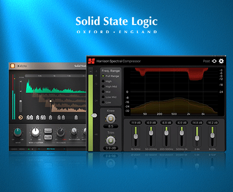Open the Harrison Spectral Compressor settings gear

pyautogui.click(x=221, y=61)
